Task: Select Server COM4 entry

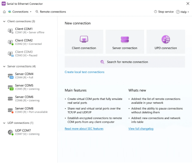Action: [x=29, y=76]
